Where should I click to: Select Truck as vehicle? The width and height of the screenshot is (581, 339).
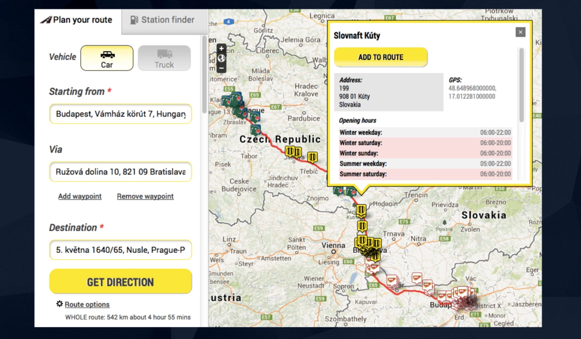(x=164, y=58)
